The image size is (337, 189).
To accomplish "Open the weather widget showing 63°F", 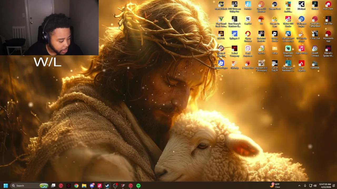I will [x=275, y=186].
